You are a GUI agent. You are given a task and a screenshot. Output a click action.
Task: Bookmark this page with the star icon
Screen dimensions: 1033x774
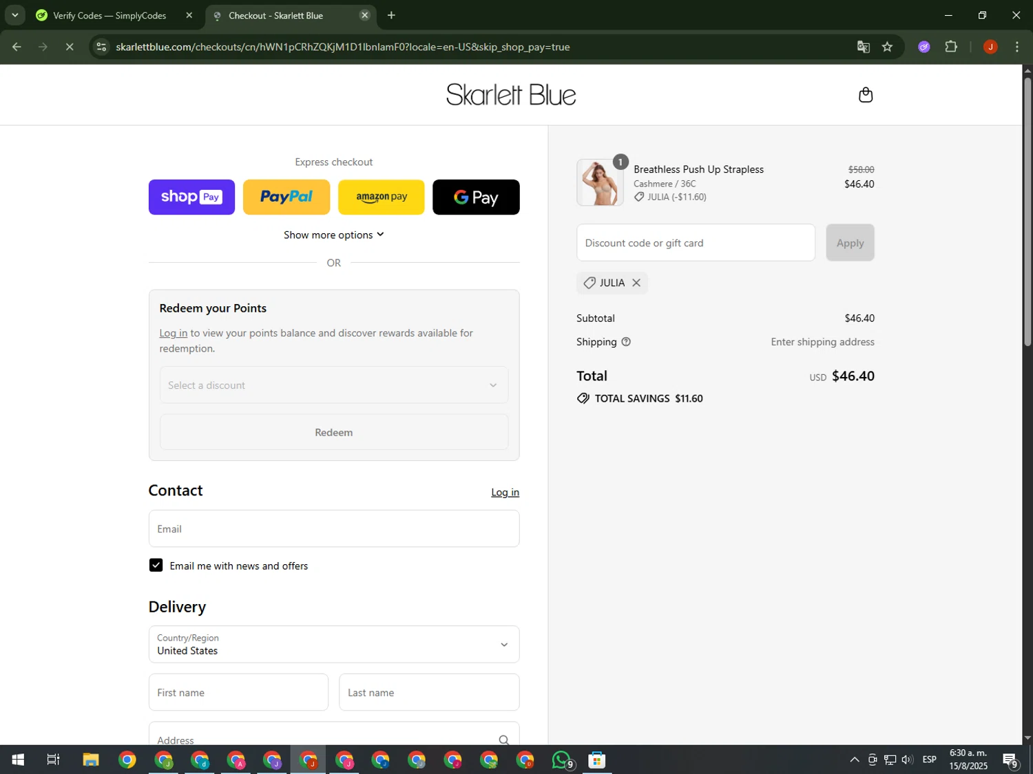coord(887,47)
